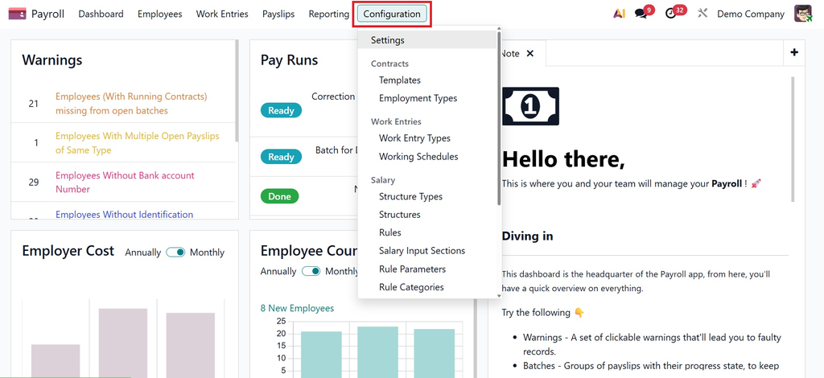Viewport: 824px width, 378px height.
Task: Click the warning count 21
Action: point(34,104)
